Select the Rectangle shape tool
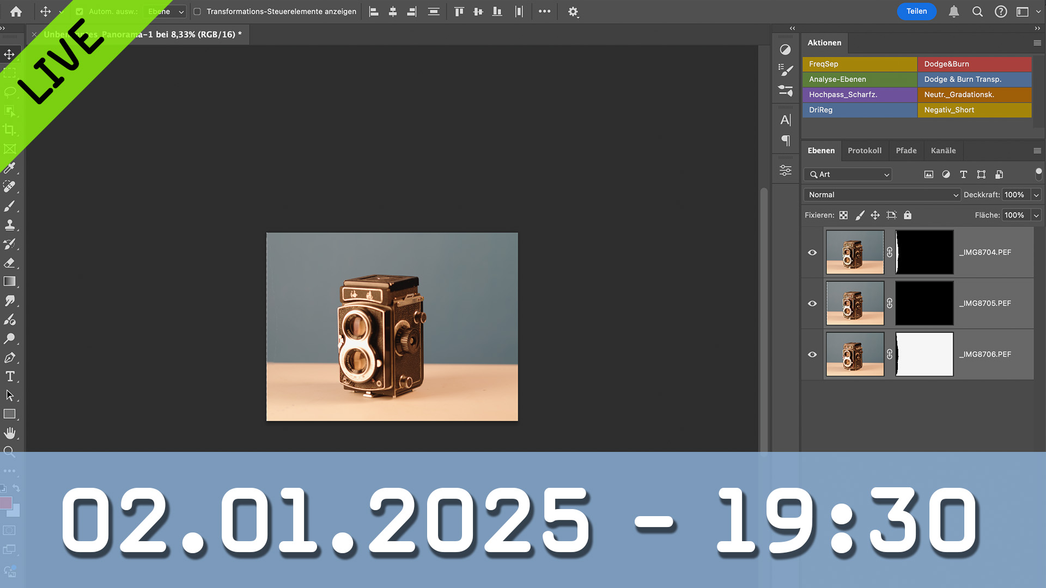Viewport: 1046px width, 588px height. click(x=9, y=414)
